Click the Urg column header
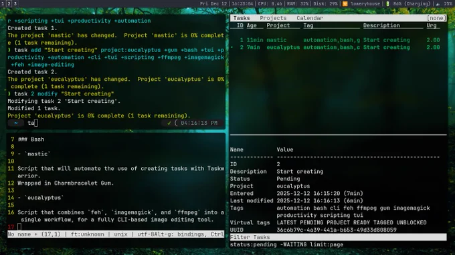This screenshot has width=455, height=255. [431, 25]
